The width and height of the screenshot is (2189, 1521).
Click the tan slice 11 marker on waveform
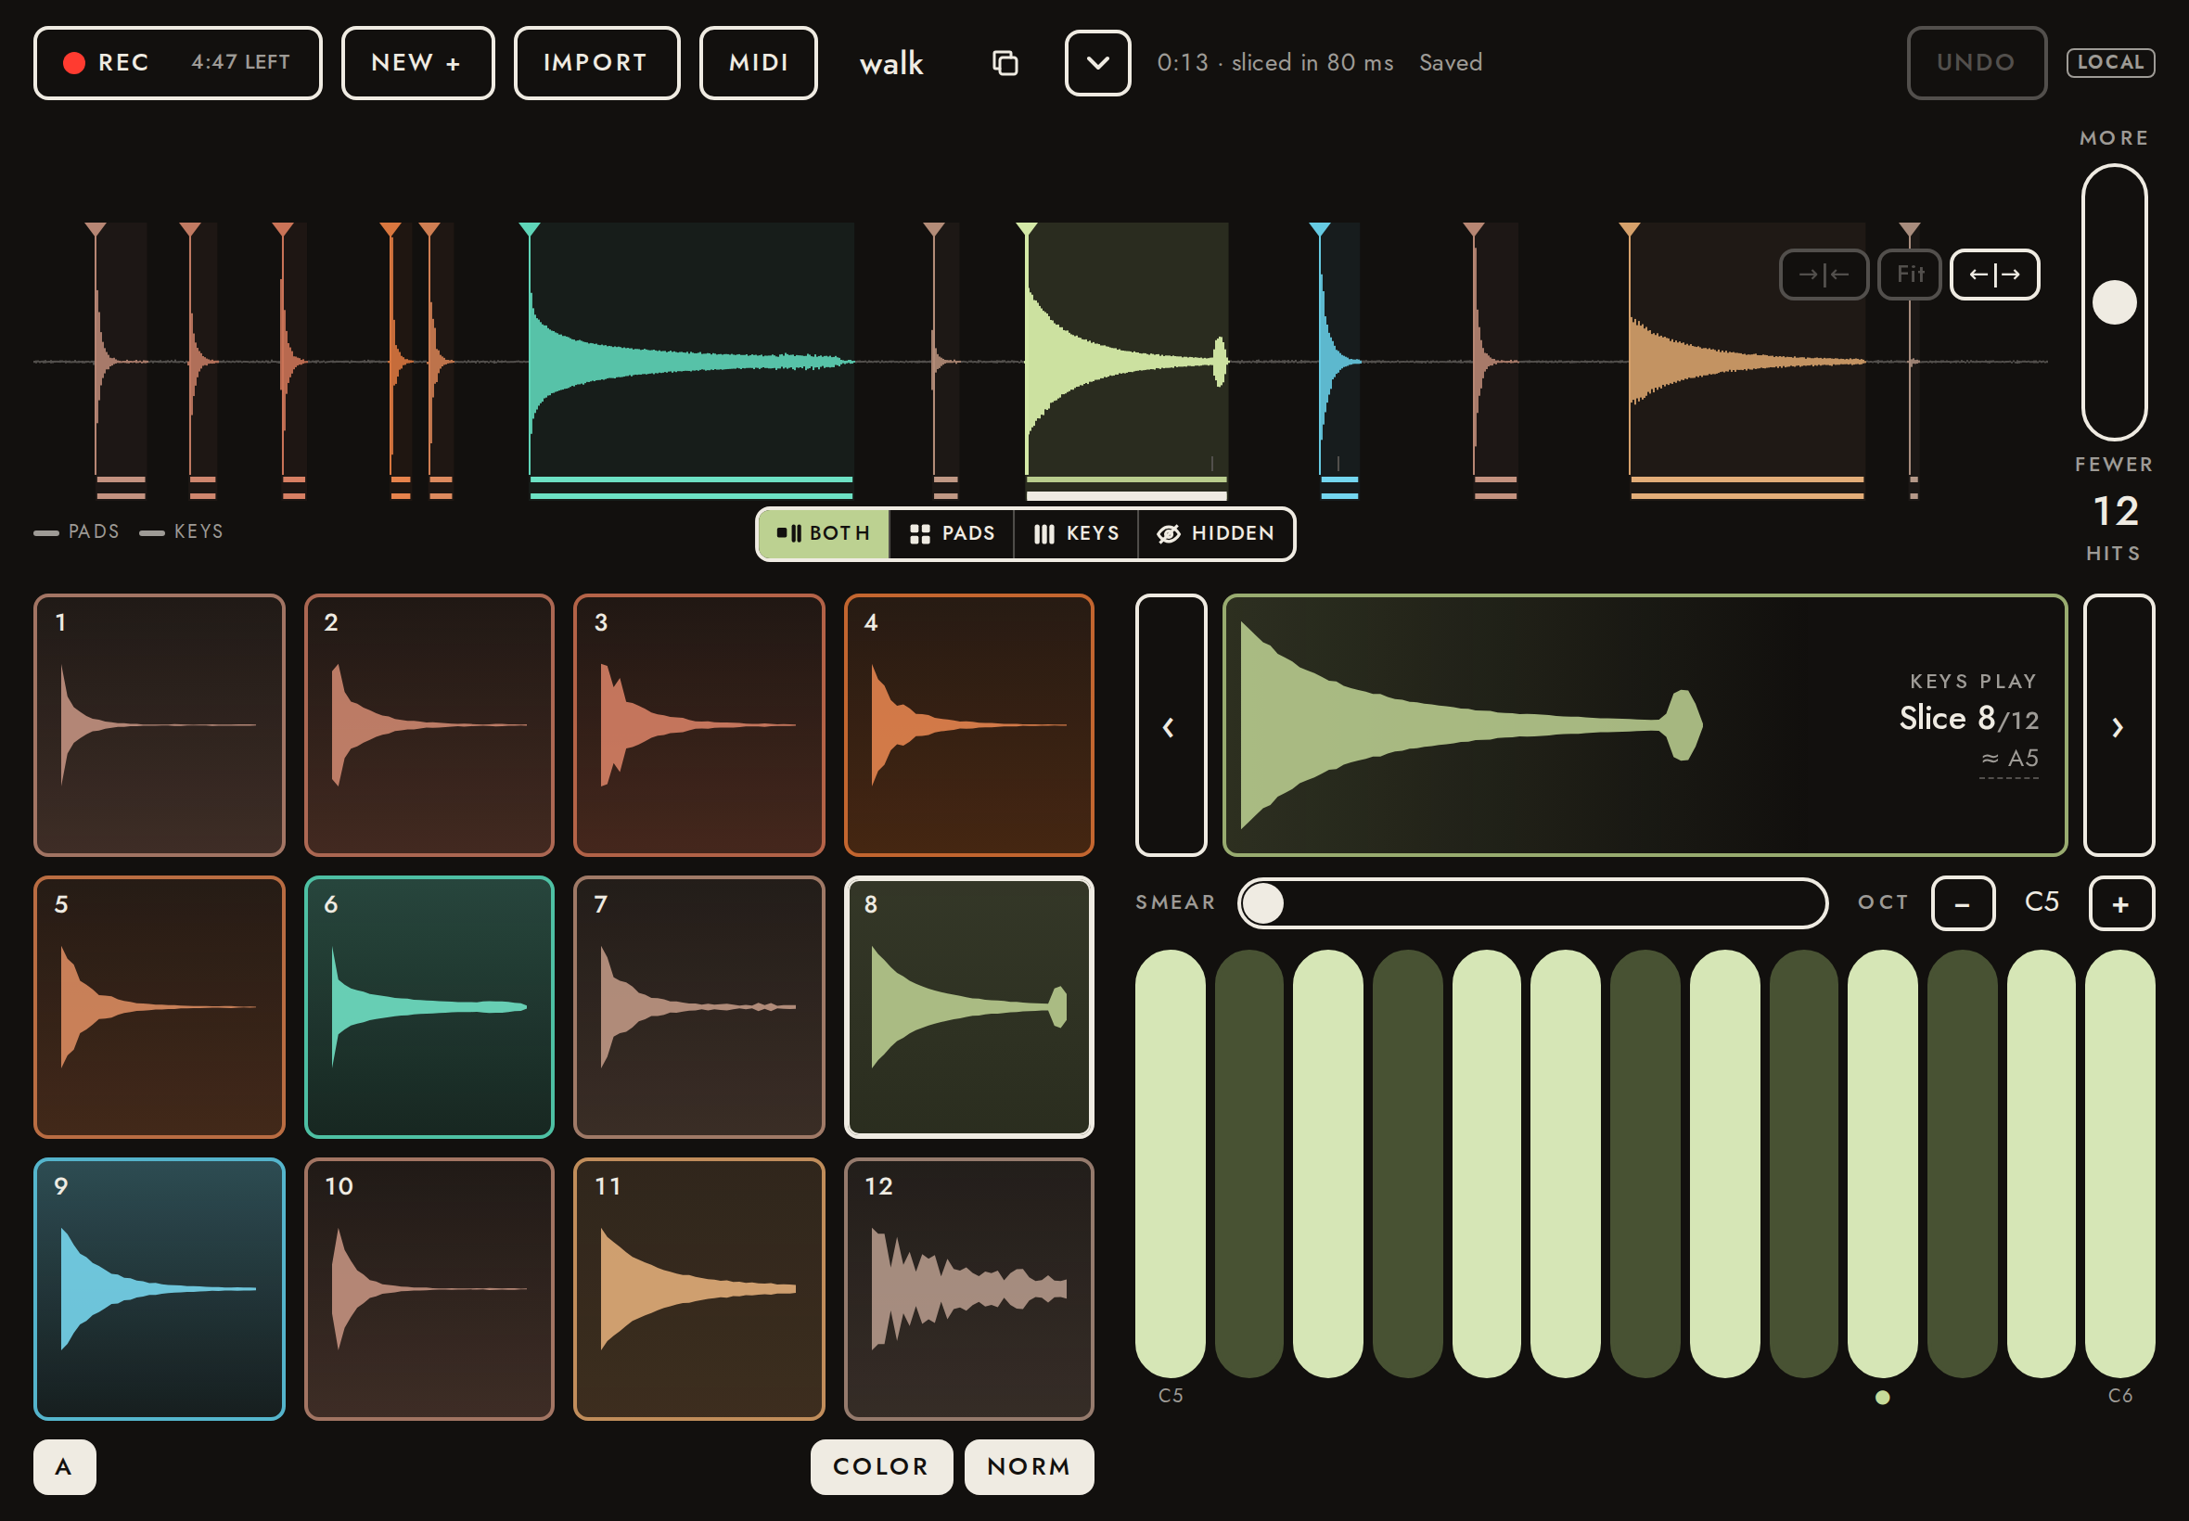[x=1630, y=230]
